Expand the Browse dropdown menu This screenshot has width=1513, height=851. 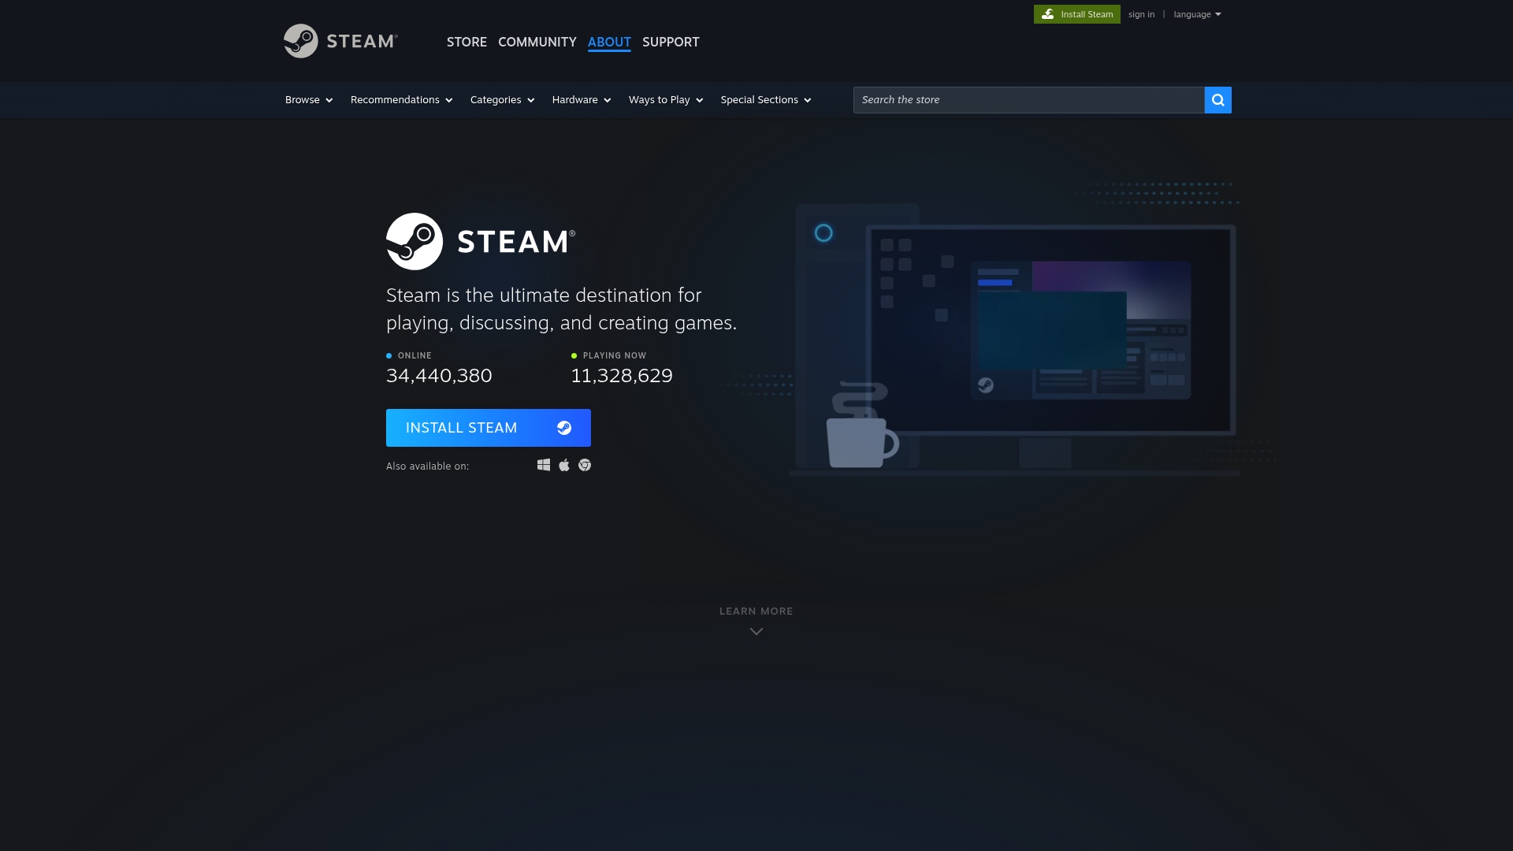309,100
